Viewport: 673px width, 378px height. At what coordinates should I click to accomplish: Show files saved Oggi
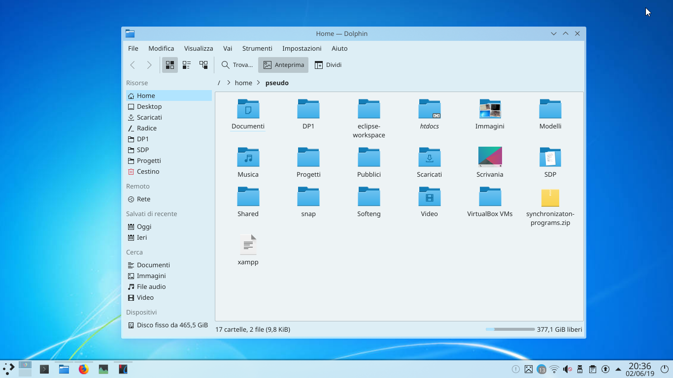pos(169,226)
